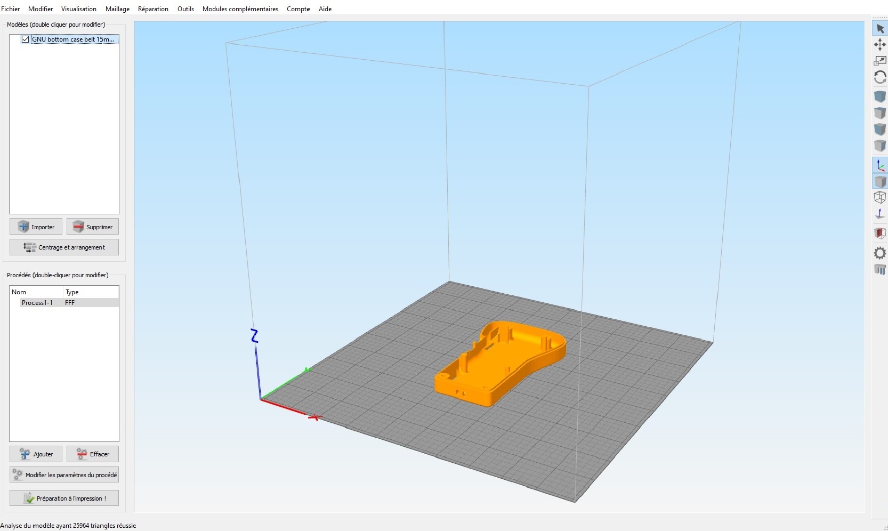The image size is (888, 531).
Task: Click Préparation à l'impression button
Action: pyautogui.click(x=64, y=498)
